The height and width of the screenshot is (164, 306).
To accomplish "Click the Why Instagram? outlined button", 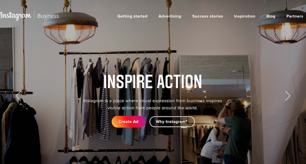I will click(x=172, y=122).
